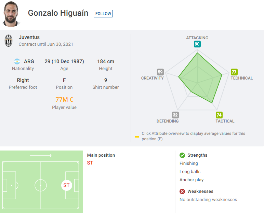Click the Juventus club crest icon
Viewport: 264px width, 214px height.
click(9, 41)
